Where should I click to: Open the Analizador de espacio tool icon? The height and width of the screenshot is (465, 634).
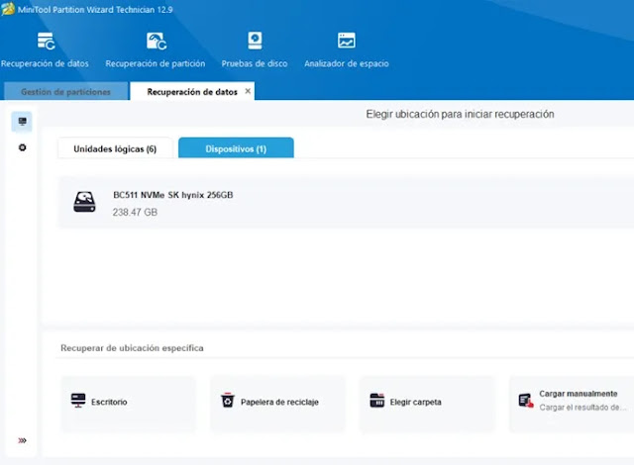347,41
